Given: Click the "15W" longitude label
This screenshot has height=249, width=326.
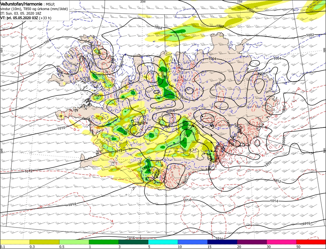Looking at the screenshot, I should click(240, 2).
